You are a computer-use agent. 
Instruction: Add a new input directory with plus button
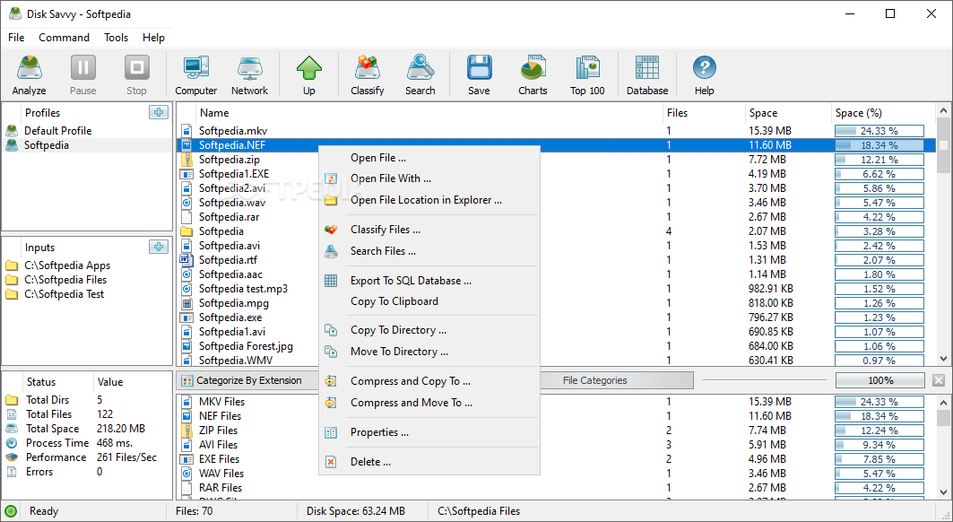click(x=159, y=247)
